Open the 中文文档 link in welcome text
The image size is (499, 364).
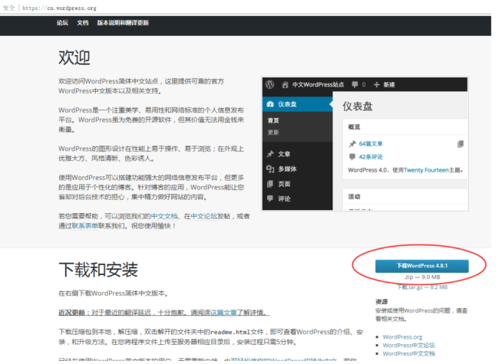pos(164,216)
